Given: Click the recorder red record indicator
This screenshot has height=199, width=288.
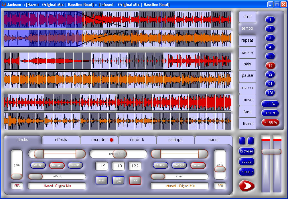Looking at the screenshot, I should (x=111, y=140).
